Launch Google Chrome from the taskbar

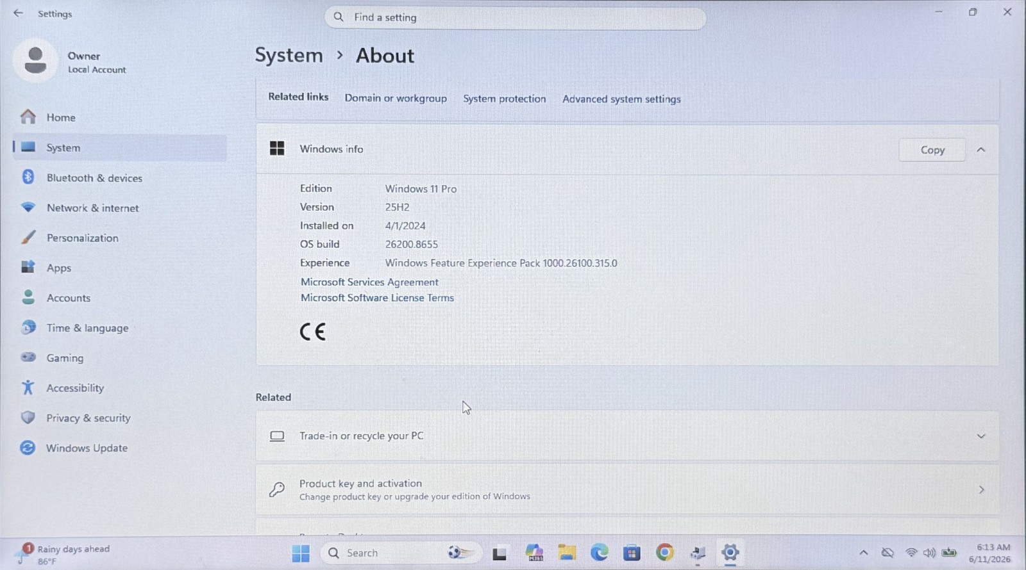click(665, 552)
